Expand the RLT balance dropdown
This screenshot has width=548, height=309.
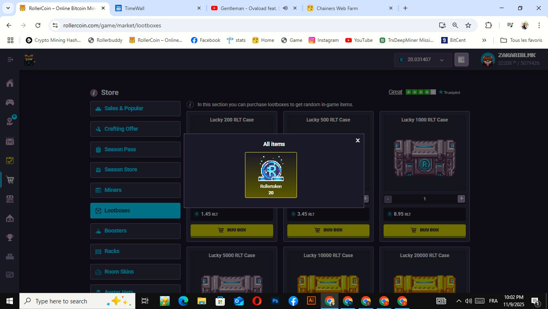click(x=442, y=60)
